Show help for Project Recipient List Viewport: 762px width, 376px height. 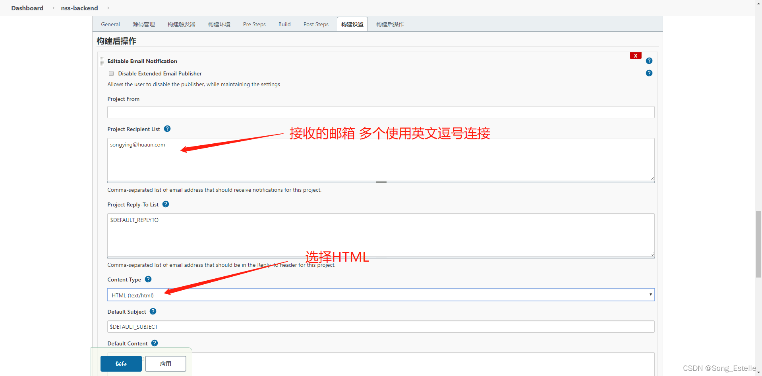pyautogui.click(x=167, y=129)
